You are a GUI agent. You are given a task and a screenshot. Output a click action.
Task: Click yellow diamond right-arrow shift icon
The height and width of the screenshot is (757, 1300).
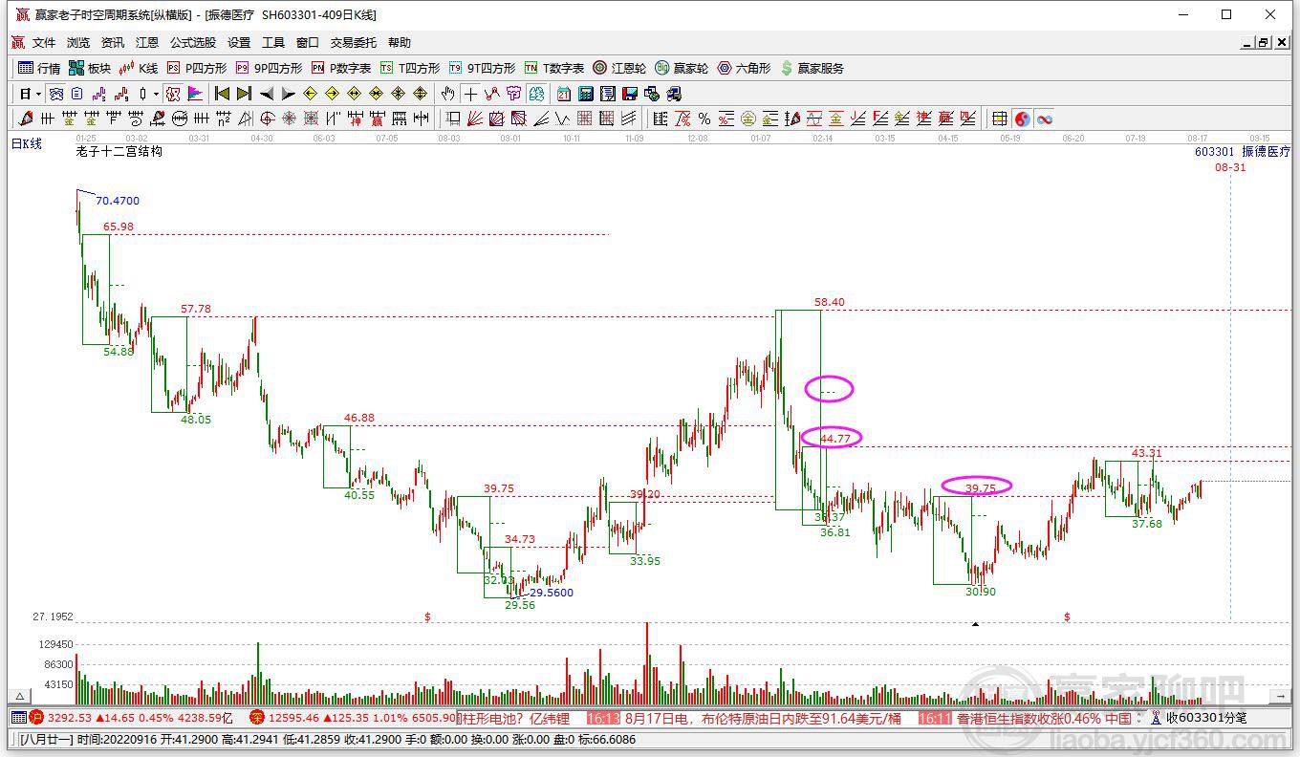(x=332, y=94)
